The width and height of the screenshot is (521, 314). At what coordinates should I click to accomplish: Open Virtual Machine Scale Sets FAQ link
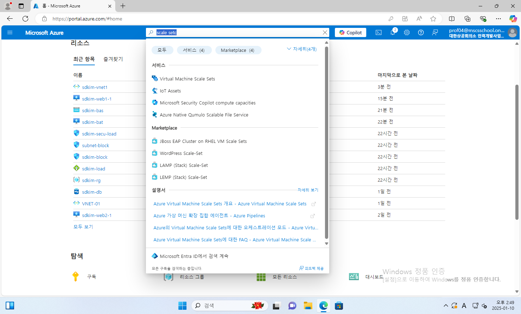[235, 240]
